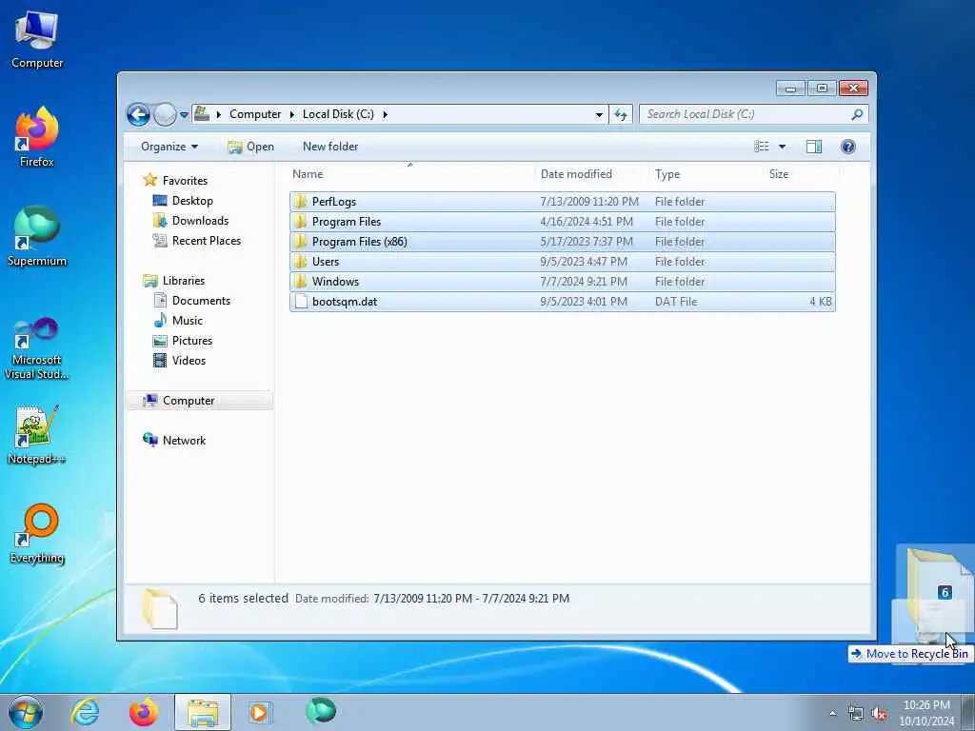Click the taskbar clock showing 10:26 PM
This screenshot has width=975, height=731.
926,713
